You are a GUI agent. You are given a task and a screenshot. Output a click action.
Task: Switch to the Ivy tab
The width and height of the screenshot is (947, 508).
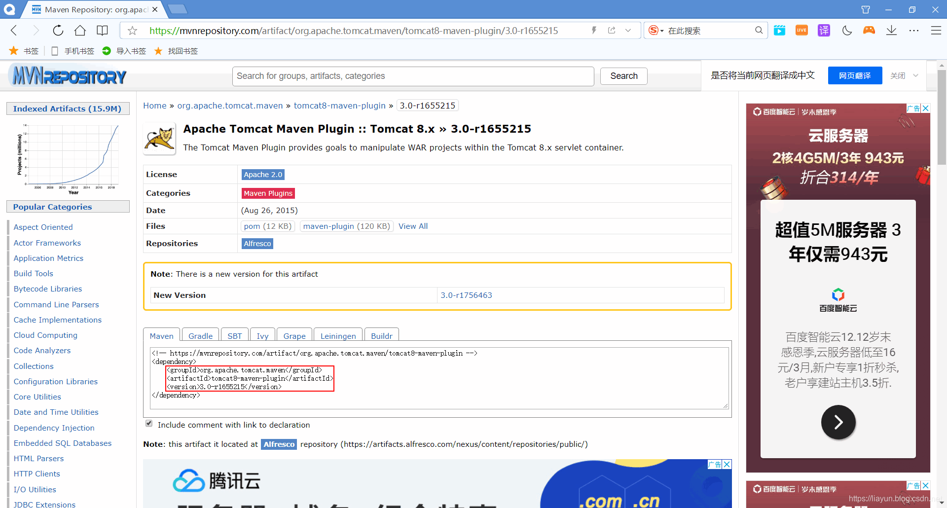[262, 335]
